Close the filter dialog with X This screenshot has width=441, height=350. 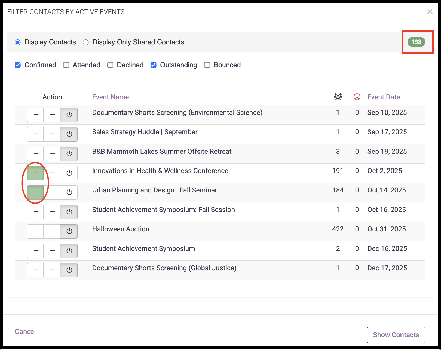[430, 12]
